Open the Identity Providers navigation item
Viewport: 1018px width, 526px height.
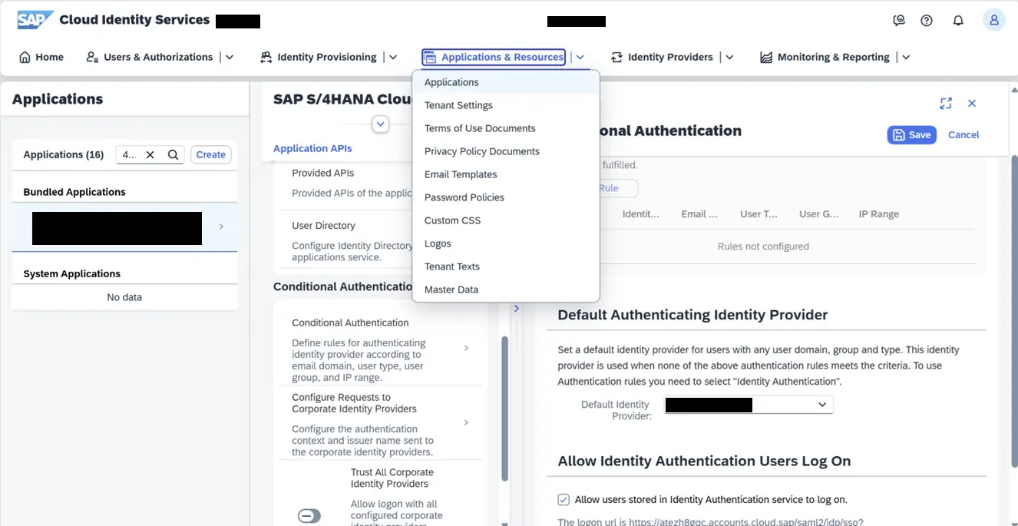(x=662, y=57)
